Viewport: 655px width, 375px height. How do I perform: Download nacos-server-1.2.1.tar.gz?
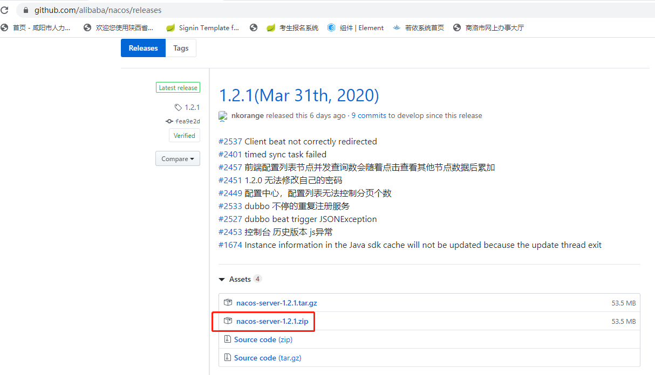(x=277, y=303)
